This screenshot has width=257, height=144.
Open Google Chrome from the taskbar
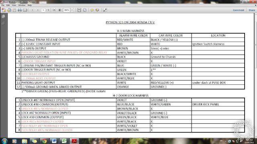(x=44, y=141)
